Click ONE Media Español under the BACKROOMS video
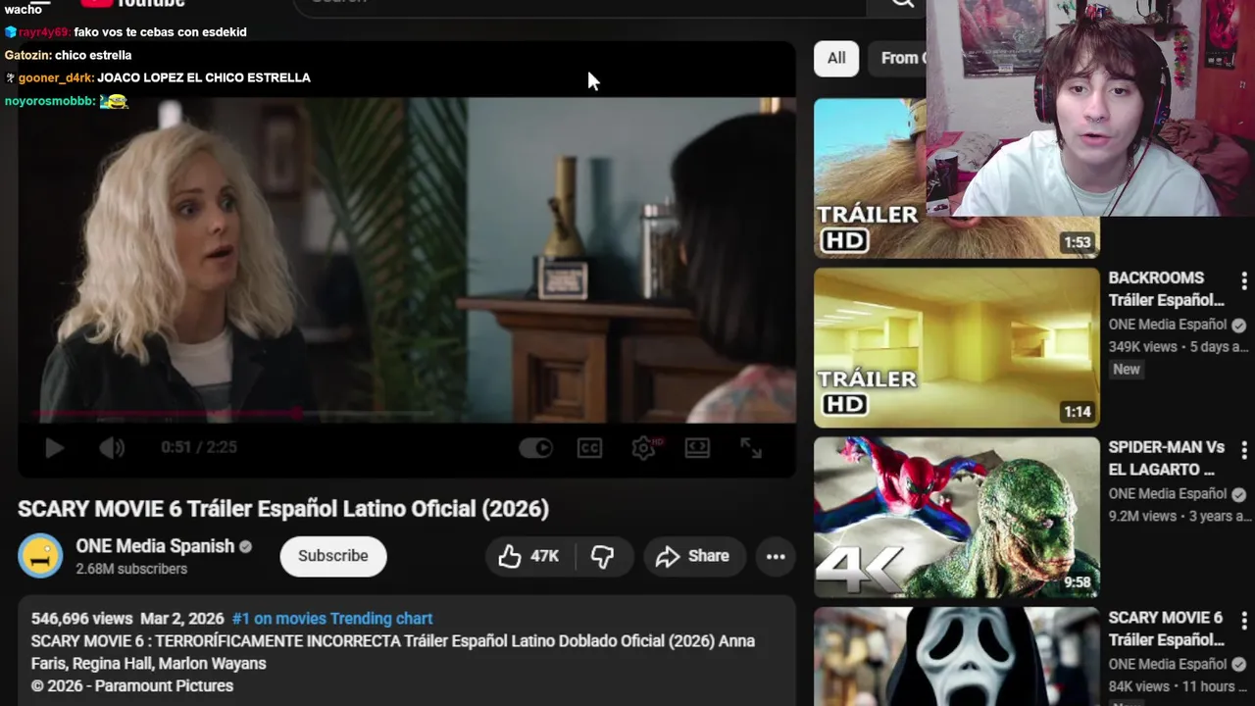This screenshot has height=706, width=1255. click(1168, 325)
